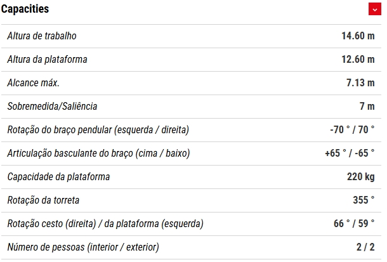The height and width of the screenshot is (262, 387).
Task: Select Rotação do braço pendular label
Action: [98, 130]
